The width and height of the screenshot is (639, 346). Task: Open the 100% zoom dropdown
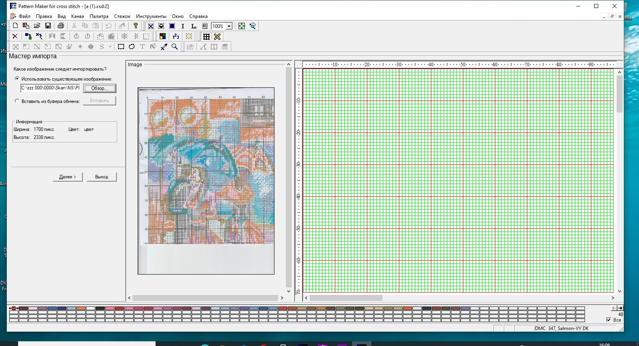click(x=229, y=26)
